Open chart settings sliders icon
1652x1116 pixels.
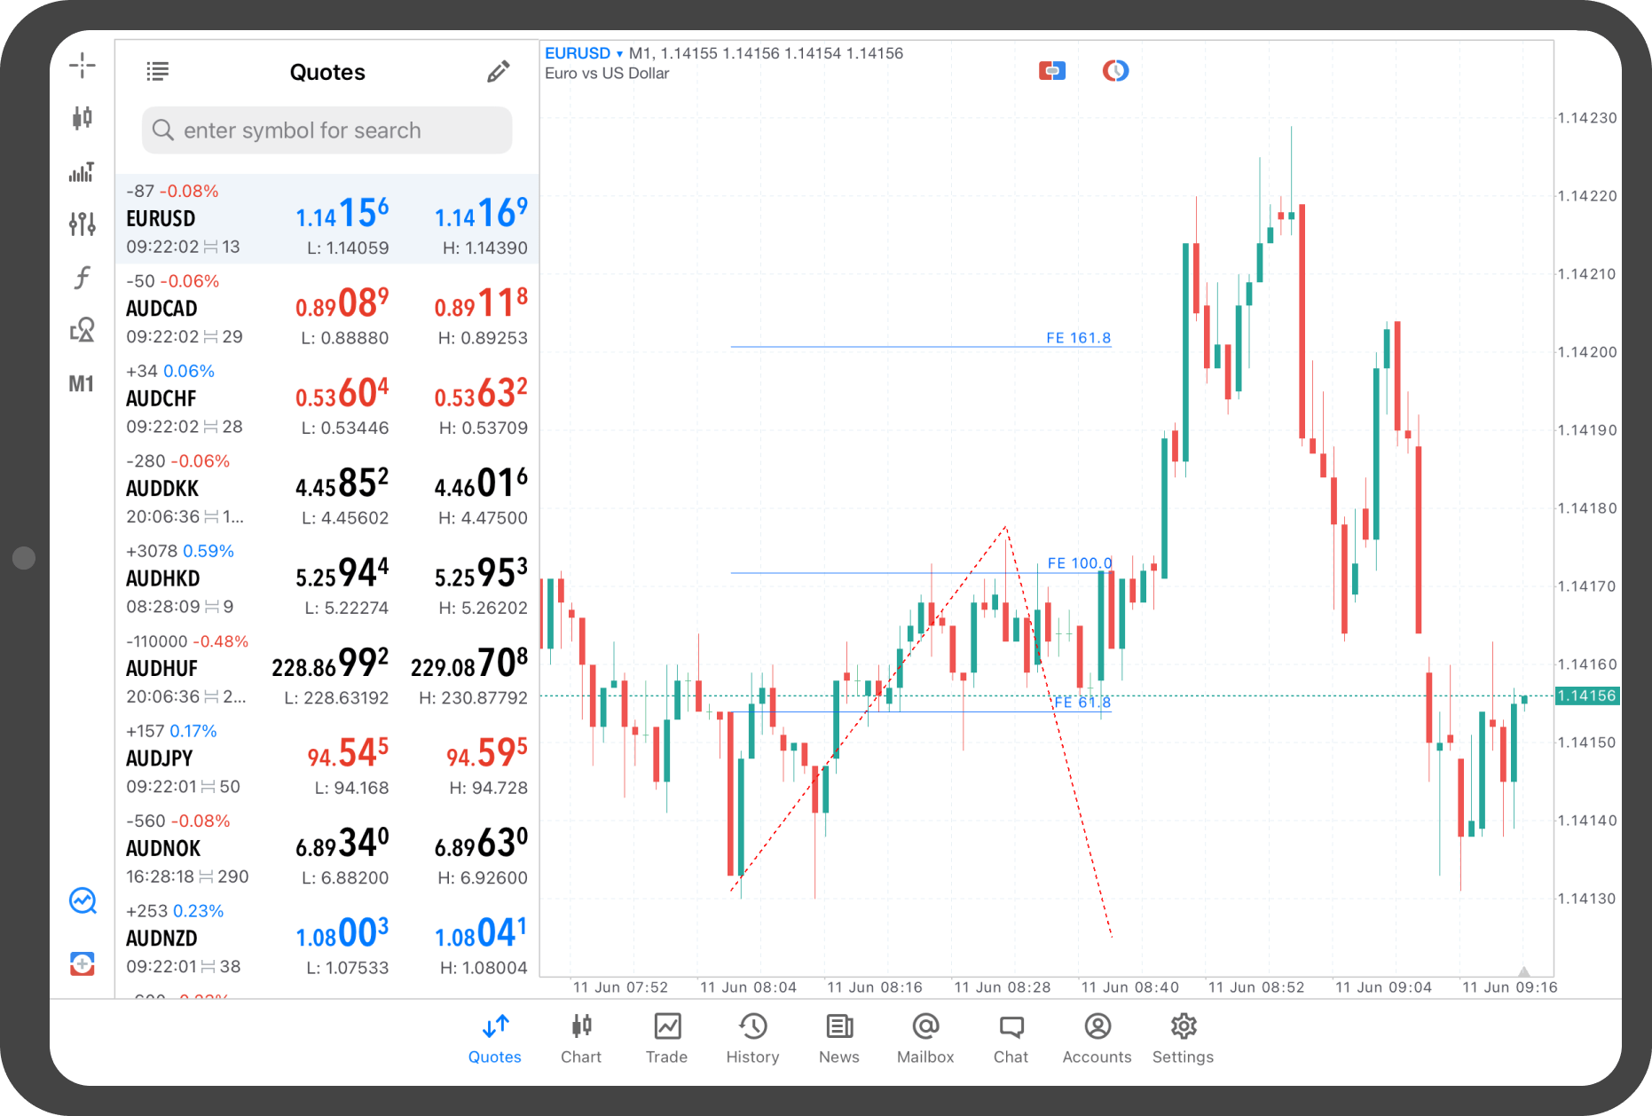pyautogui.click(x=82, y=224)
